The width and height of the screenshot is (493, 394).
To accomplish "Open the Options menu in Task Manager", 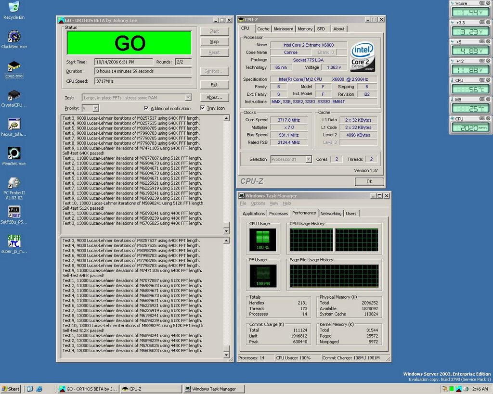I will click(x=258, y=203).
